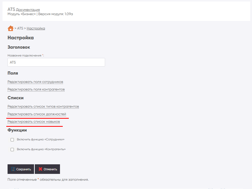Select the ATS breadcrumb item
The height and width of the screenshot is (189, 252).
coord(20,28)
